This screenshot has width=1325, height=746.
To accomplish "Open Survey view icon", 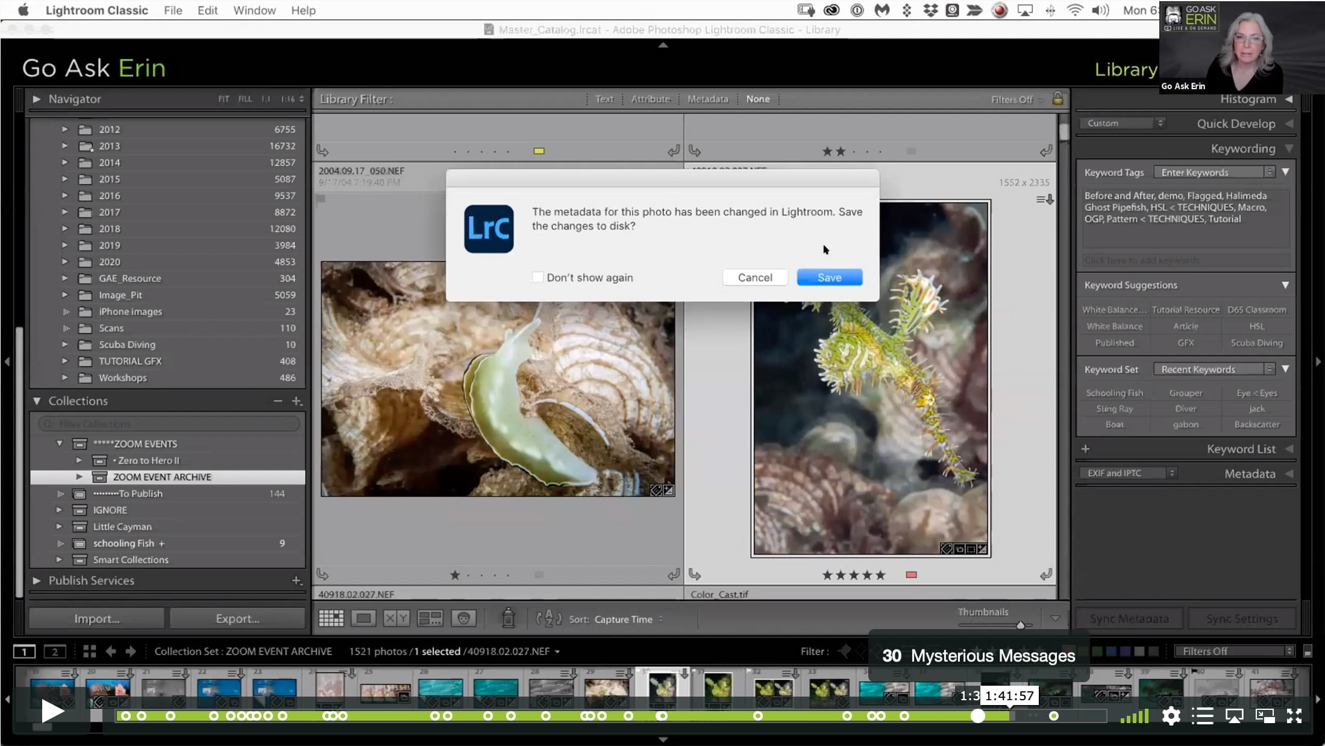I will pos(430,618).
